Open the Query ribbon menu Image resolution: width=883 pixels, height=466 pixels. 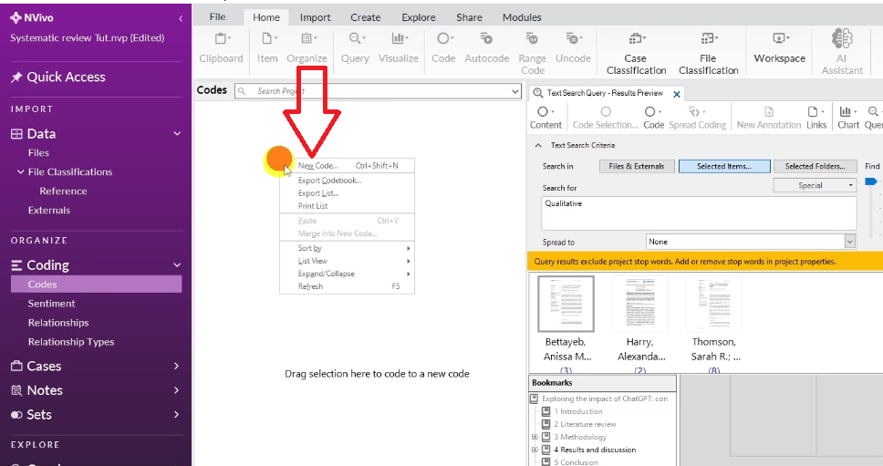pos(355,47)
